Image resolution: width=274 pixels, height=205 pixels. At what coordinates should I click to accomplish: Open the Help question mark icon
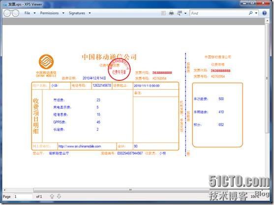pyautogui.click(x=265, y=13)
